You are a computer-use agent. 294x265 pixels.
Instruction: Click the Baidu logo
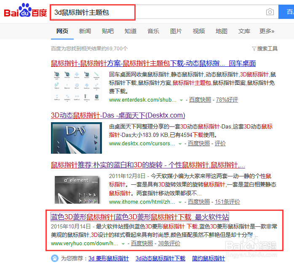point(26,10)
